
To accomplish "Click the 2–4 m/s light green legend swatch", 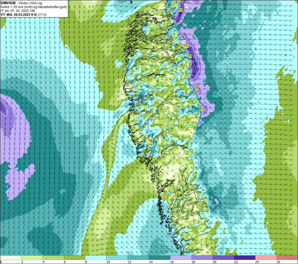I will point(32,258).
